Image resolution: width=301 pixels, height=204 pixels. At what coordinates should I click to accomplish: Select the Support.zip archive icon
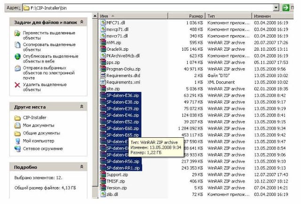[x=103, y=174]
